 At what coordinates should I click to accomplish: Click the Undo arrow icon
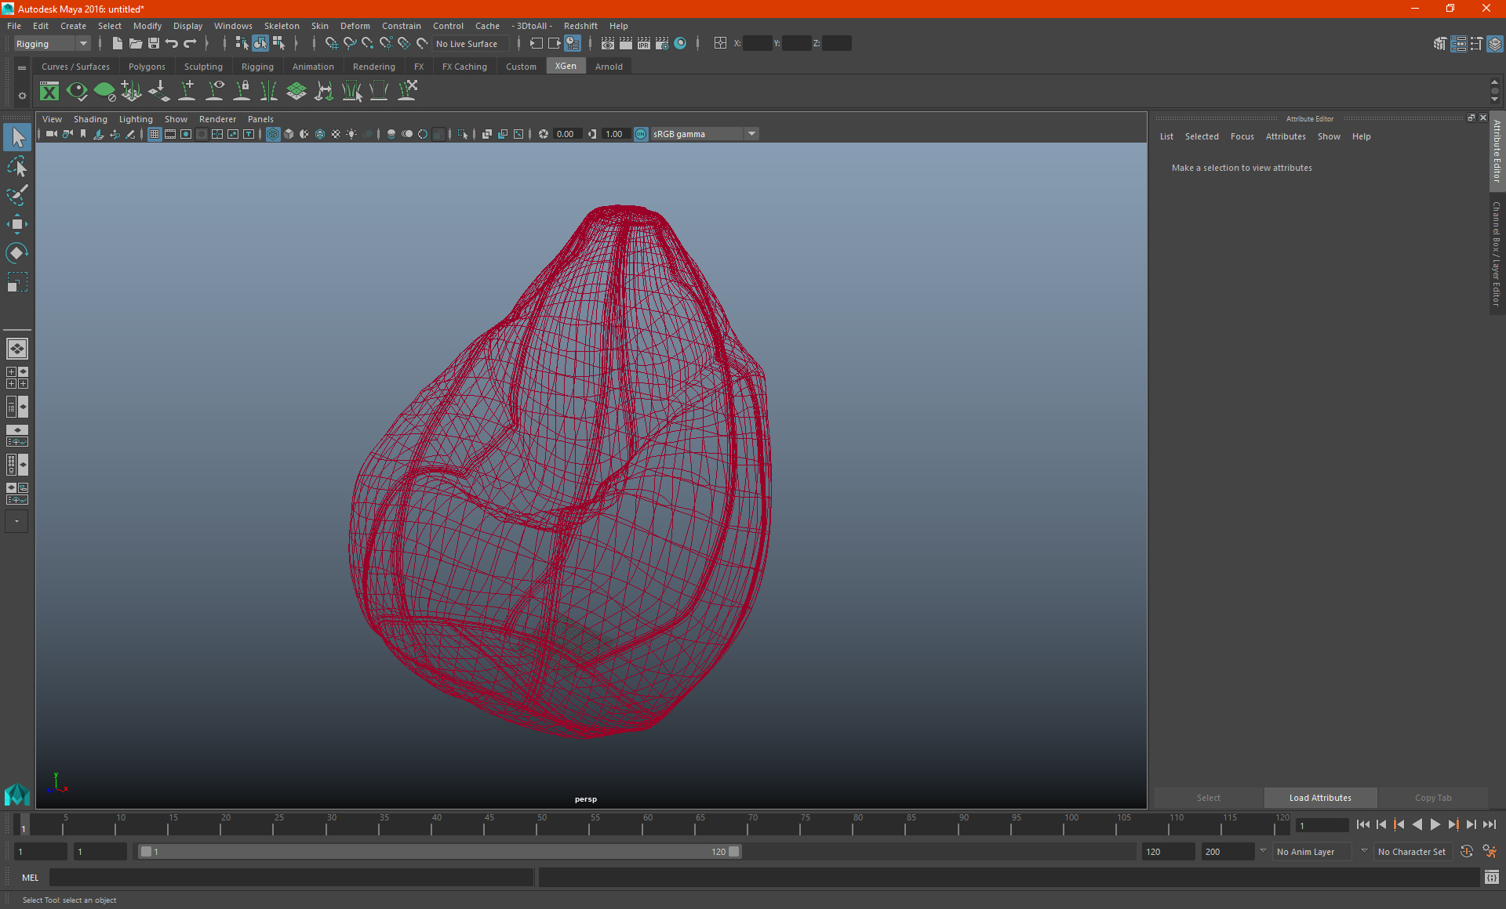pyautogui.click(x=172, y=44)
